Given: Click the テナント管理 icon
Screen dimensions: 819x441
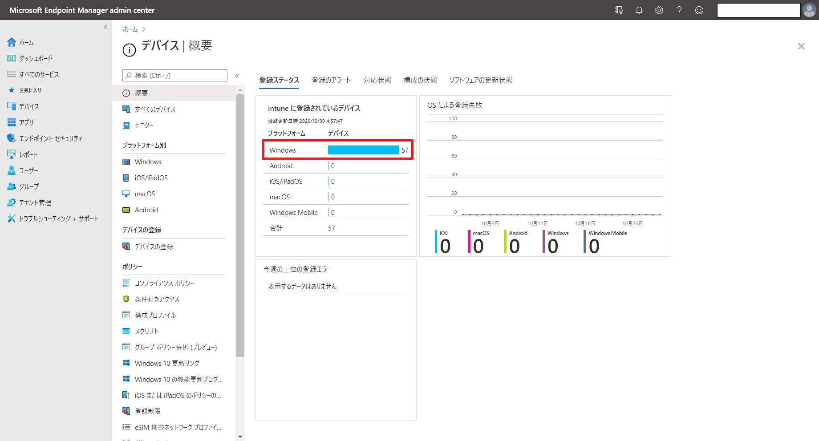Looking at the screenshot, I should 12,202.
